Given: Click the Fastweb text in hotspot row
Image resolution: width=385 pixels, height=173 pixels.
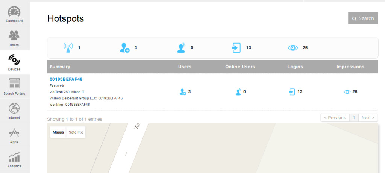Looking at the screenshot, I should (x=57, y=85).
